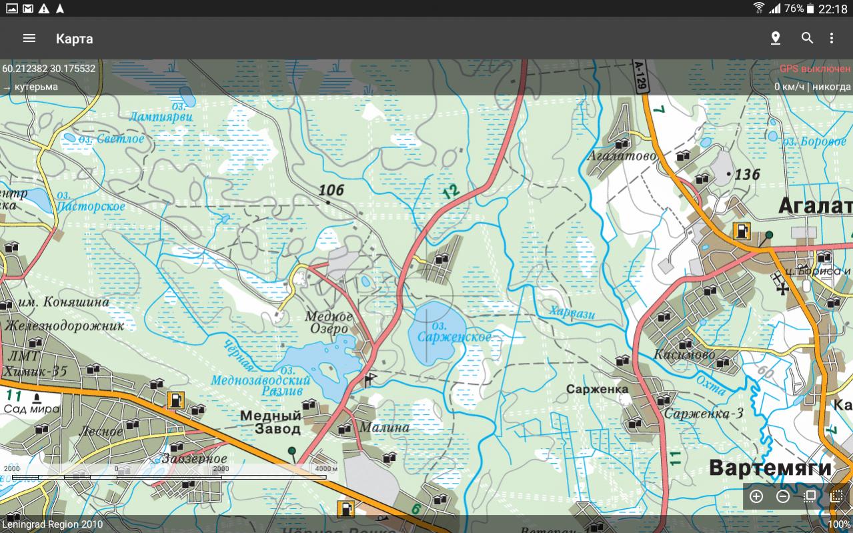The image size is (853, 533).
Task: Tap the Медное Озеро label
Action: tap(328, 322)
